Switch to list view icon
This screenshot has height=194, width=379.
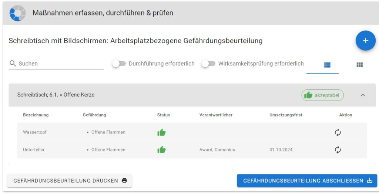pyautogui.click(x=327, y=65)
